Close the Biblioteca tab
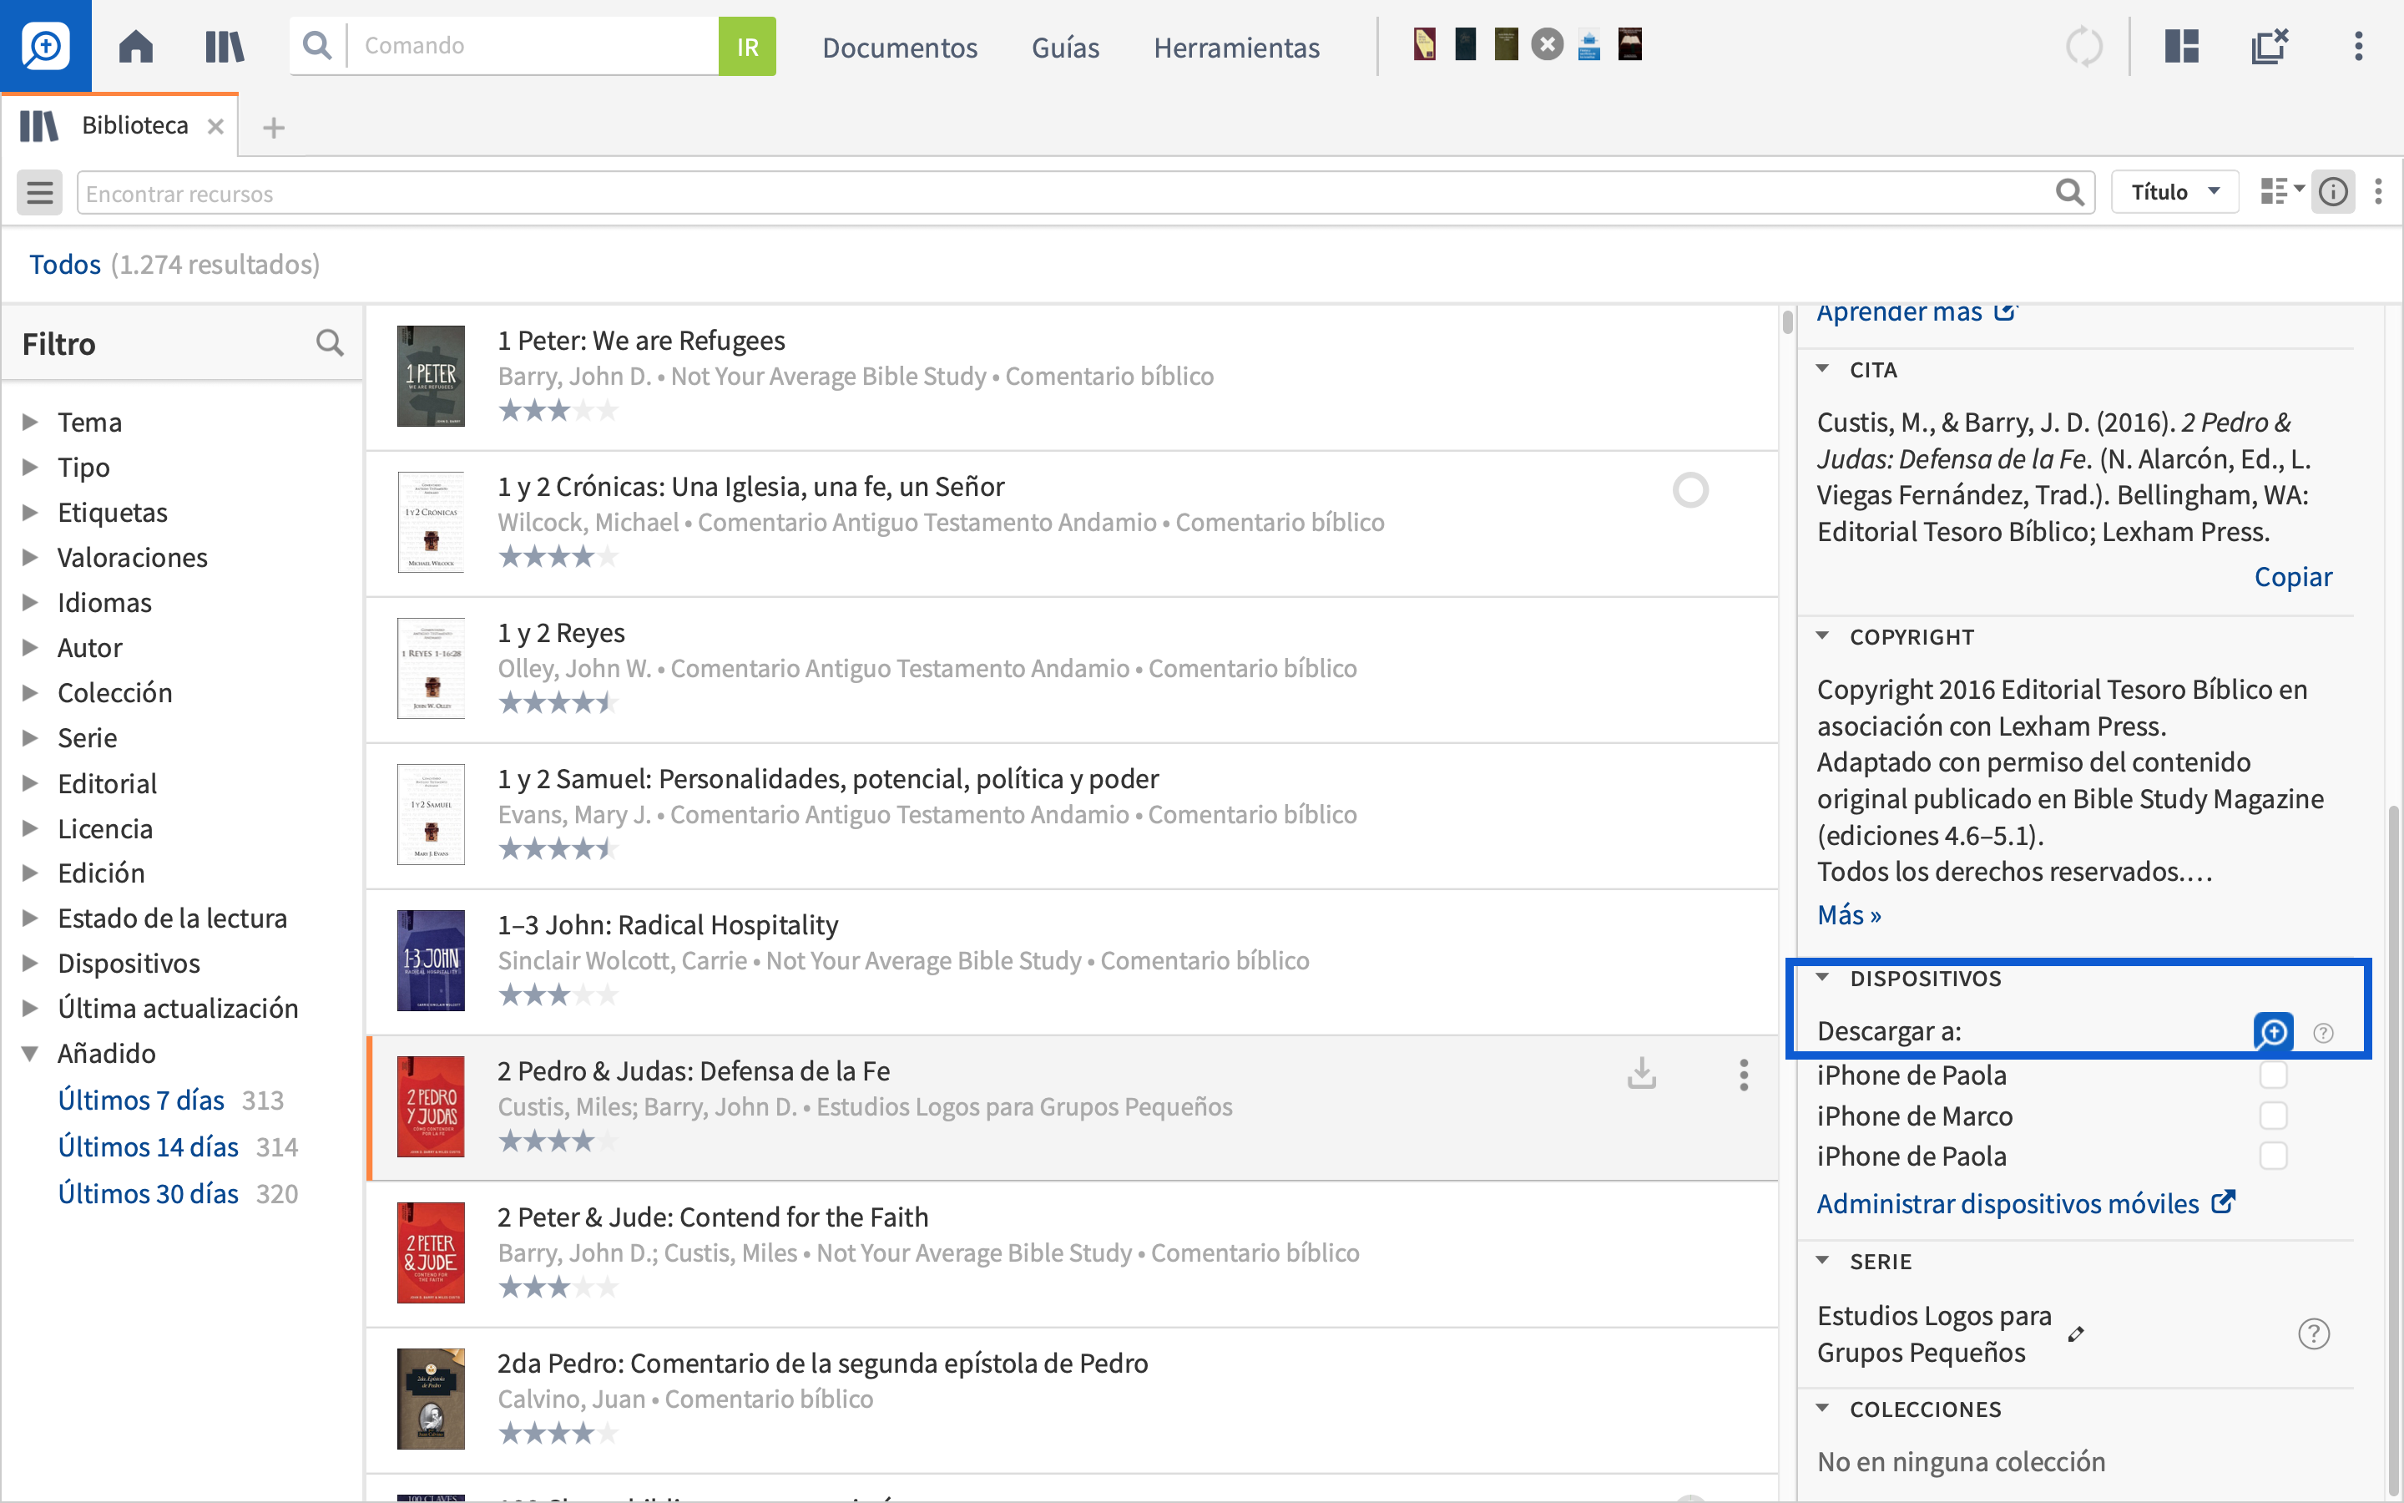 [215, 126]
